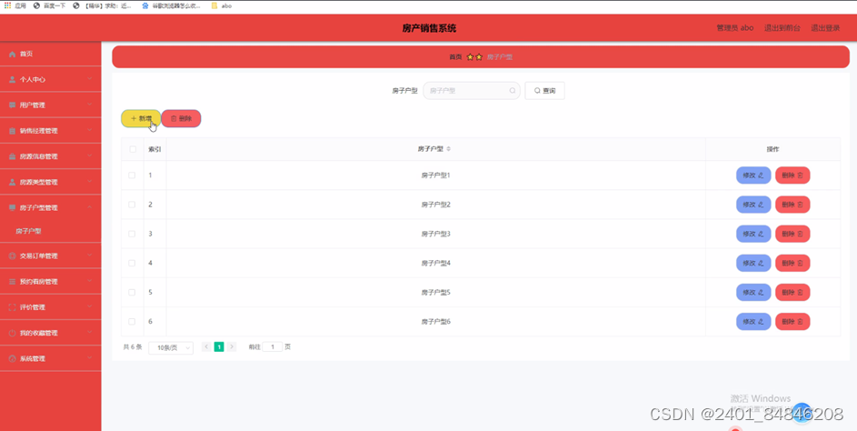Toggle the select-all checkbox in table header
This screenshot has width=857, height=431.
133,149
